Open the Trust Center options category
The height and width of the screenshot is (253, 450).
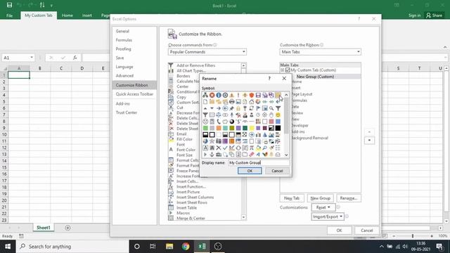(127, 112)
